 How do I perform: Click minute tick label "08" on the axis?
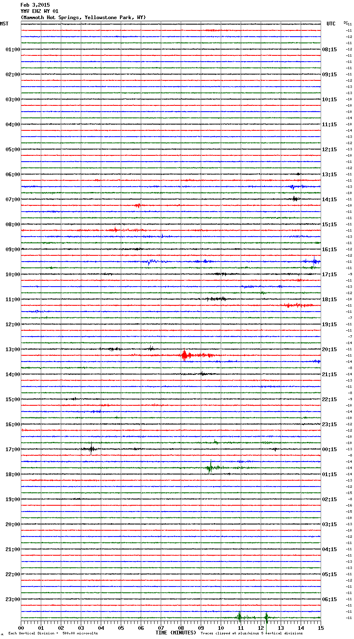181,628
